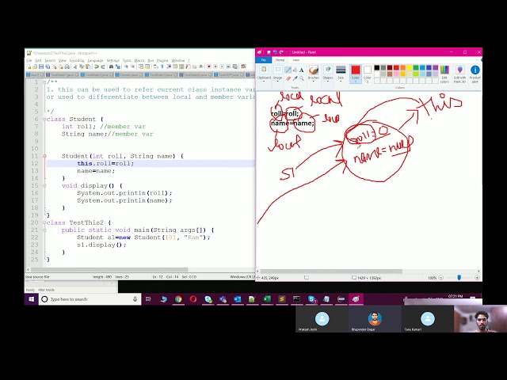Click the Cortana microphone icon

(x=135, y=299)
